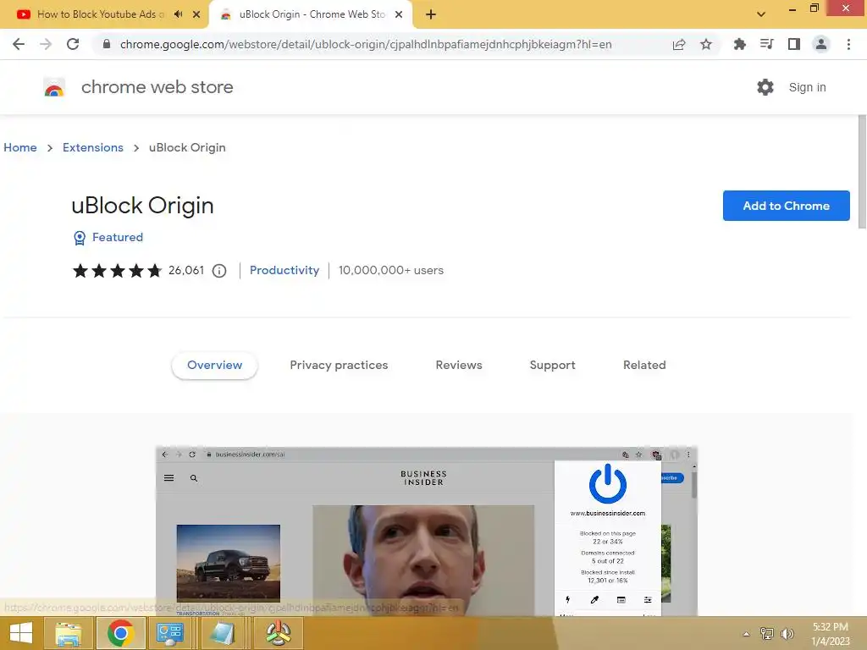
Task: Open Web Store settings gear
Action: [765, 87]
